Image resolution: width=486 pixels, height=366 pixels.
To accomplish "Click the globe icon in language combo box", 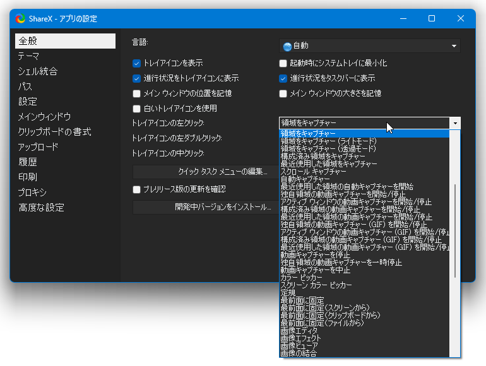I will 287,47.
